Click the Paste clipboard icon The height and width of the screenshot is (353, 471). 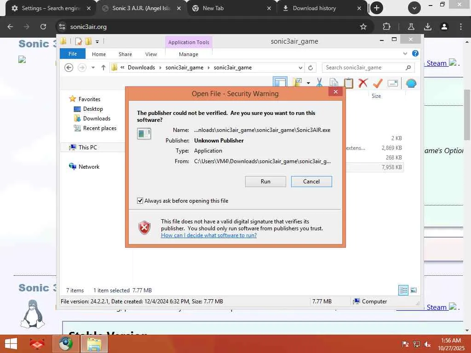click(348, 83)
